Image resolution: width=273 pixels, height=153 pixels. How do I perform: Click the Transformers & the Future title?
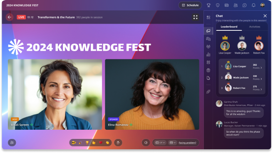coord(56,17)
